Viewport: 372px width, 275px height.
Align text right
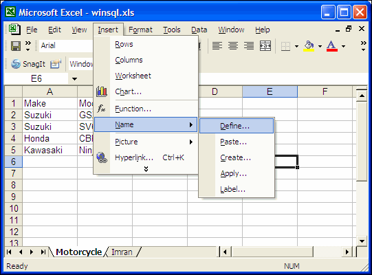click(249, 46)
